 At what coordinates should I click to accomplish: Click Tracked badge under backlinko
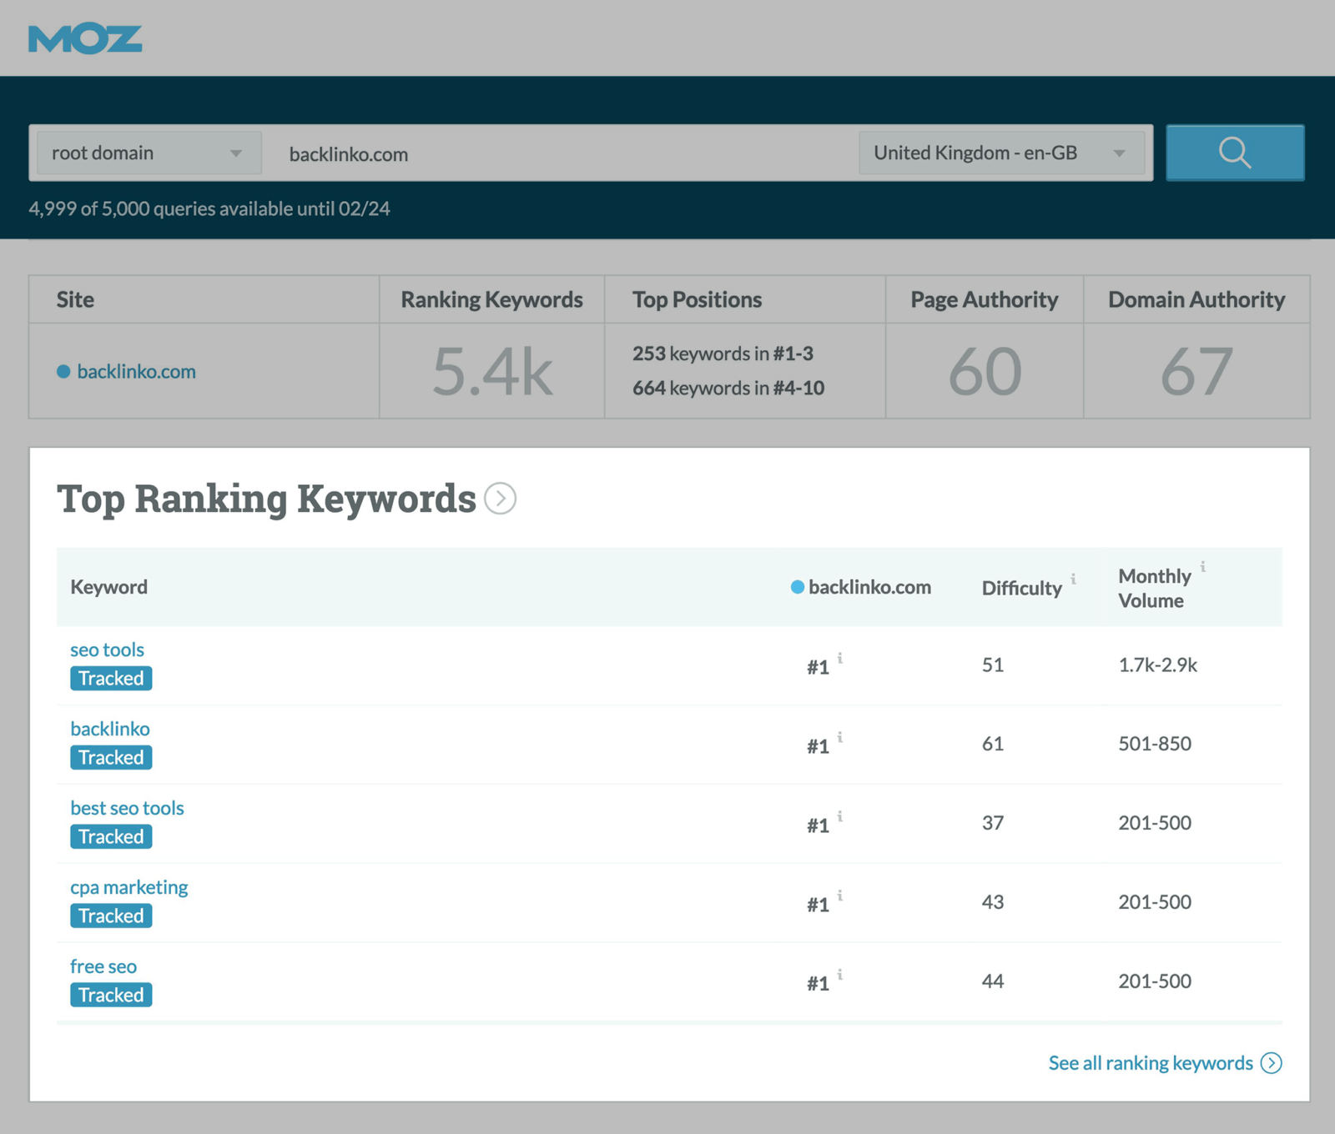[111, 757]
